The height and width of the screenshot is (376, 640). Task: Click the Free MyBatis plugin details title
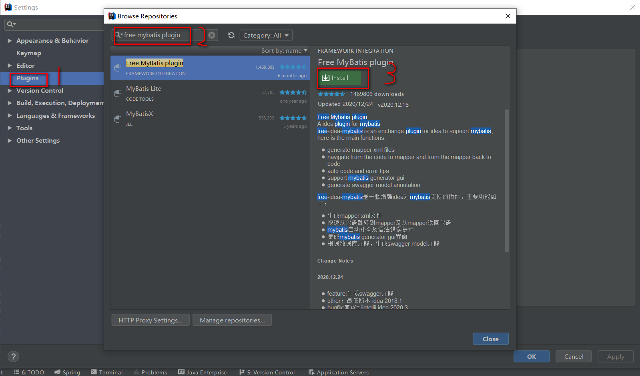[355, 62]
